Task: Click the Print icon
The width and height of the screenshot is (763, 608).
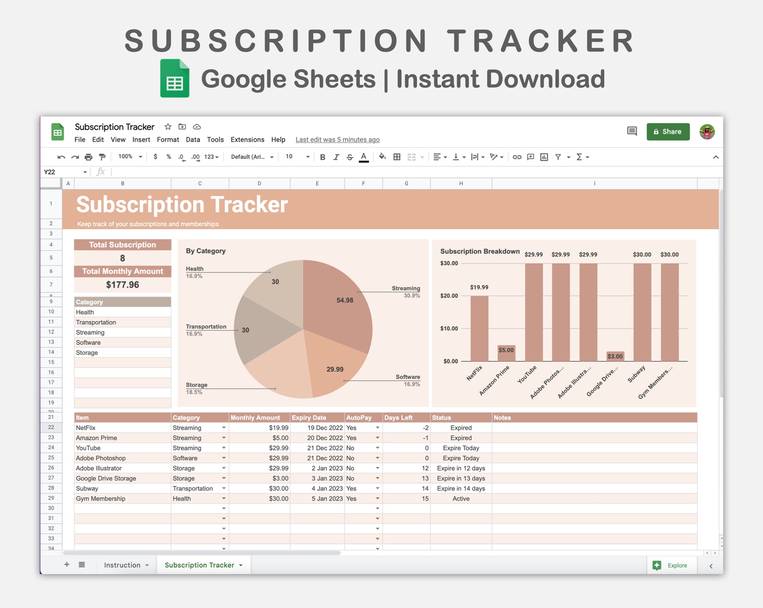Action: pyautogui.click(x=89, y=157)
